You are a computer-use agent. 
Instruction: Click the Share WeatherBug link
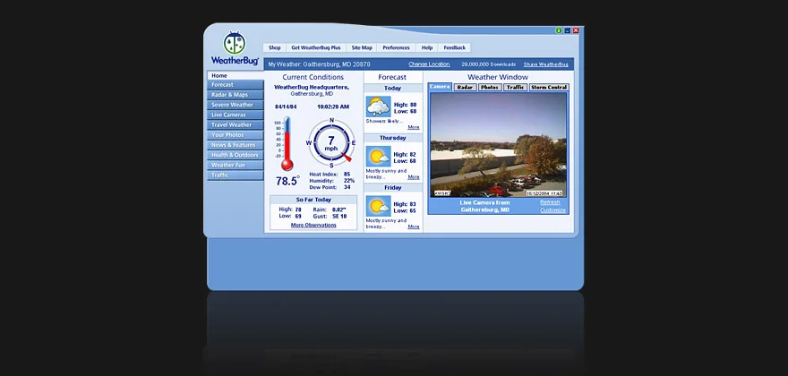(545, 64)
